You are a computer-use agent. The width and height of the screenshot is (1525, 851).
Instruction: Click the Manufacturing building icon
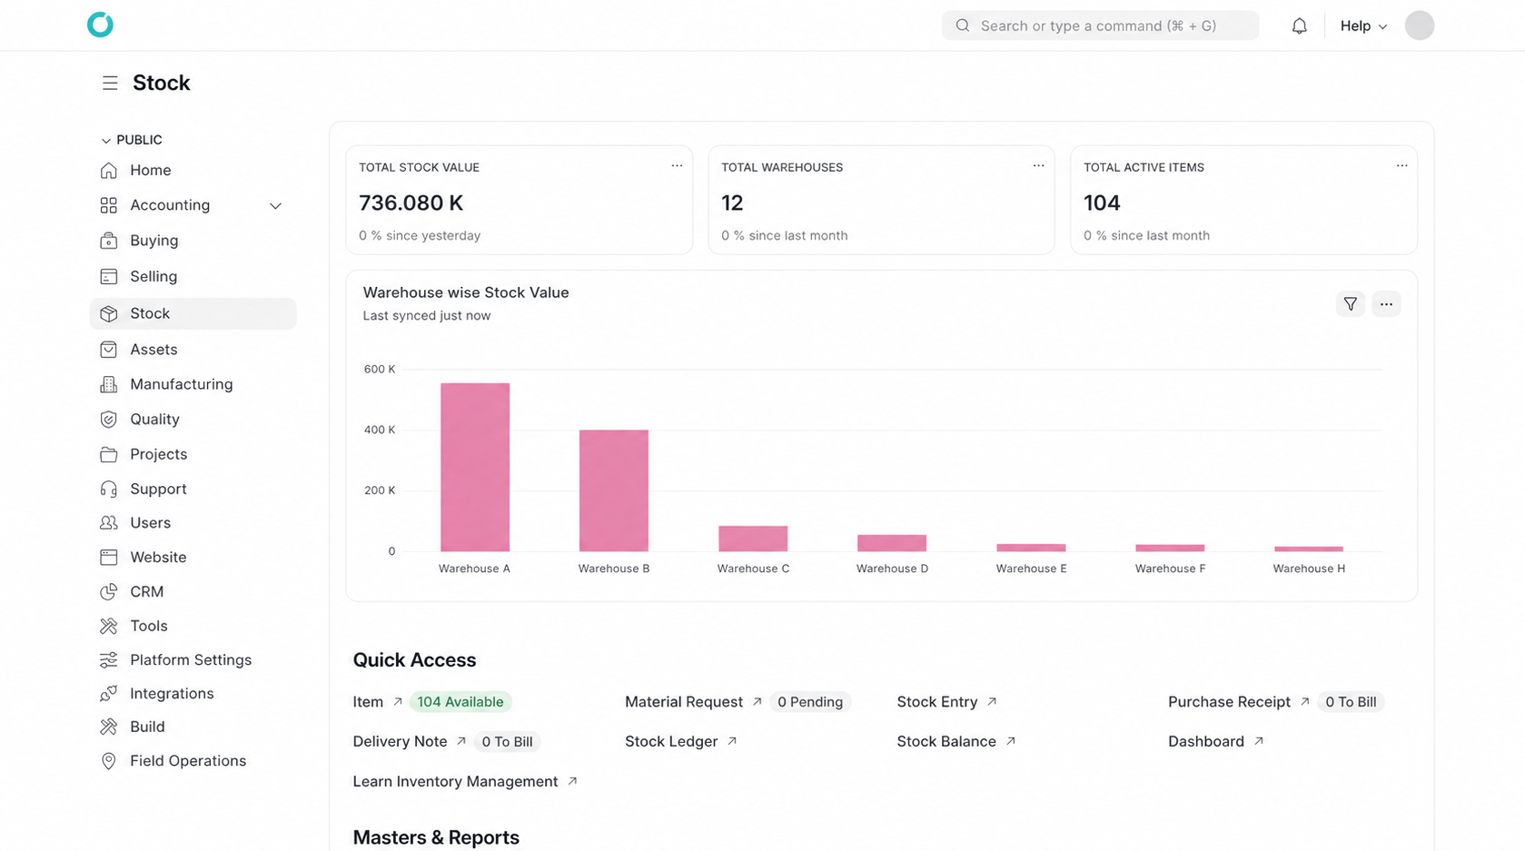109,384
